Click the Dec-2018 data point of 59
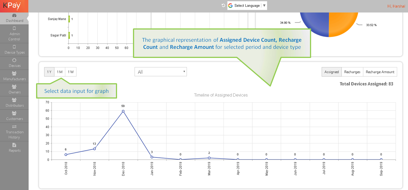 point(123,111)
